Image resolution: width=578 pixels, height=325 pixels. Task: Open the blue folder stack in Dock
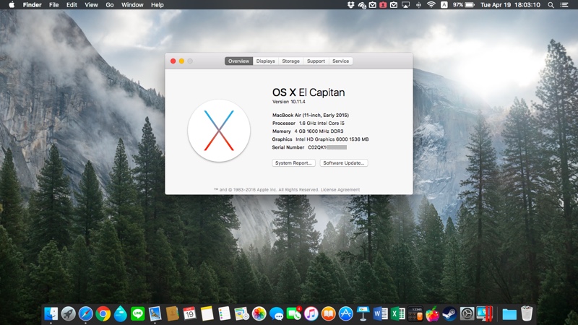509,314
